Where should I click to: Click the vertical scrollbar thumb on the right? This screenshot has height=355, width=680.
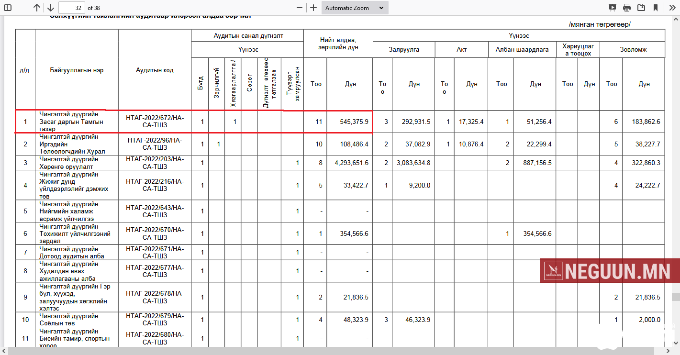pos(675,297)
